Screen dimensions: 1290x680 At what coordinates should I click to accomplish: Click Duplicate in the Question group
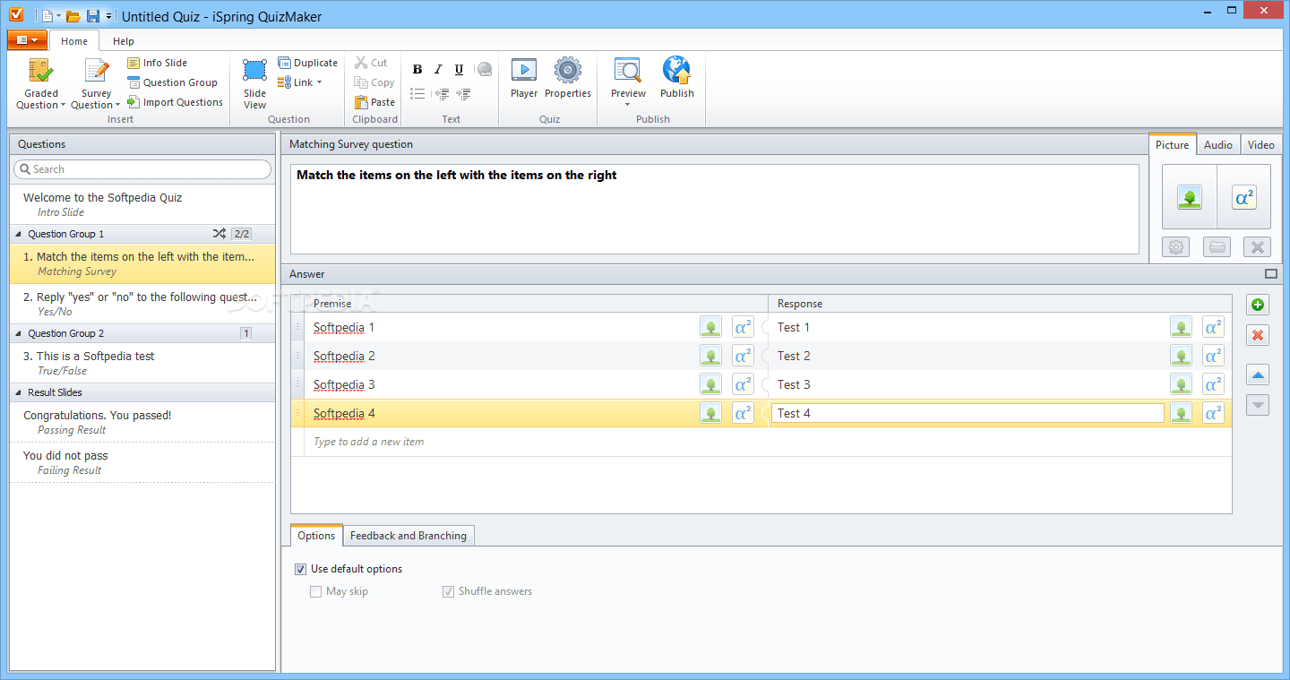coord(308,63)
